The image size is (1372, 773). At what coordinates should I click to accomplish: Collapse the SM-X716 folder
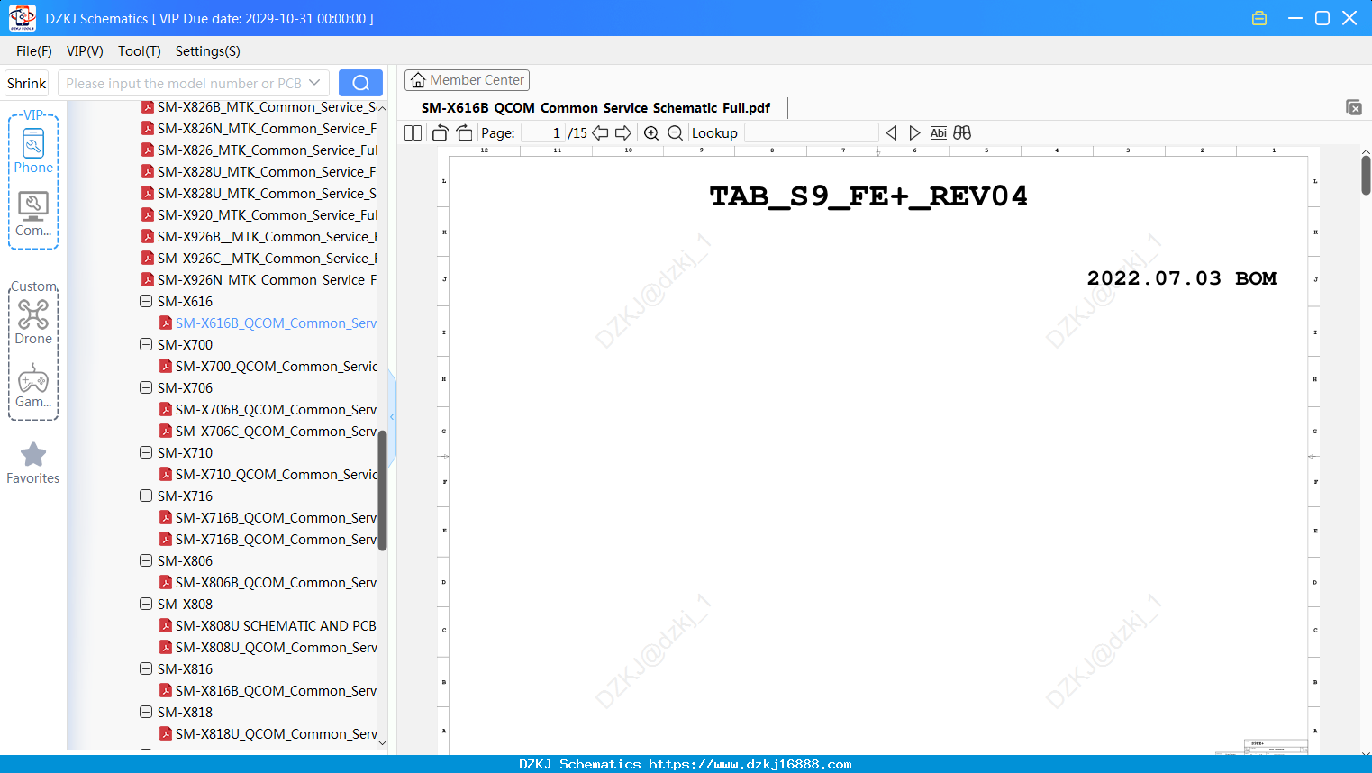coord(146,496)
